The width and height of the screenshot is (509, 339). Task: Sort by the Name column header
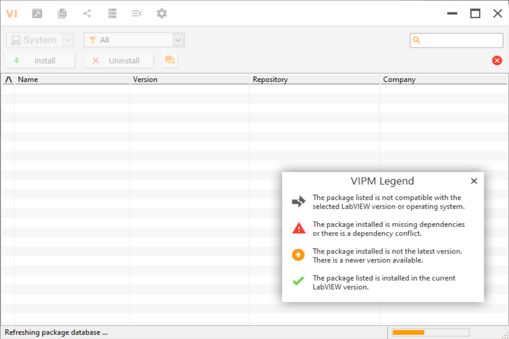click(72, 80)
